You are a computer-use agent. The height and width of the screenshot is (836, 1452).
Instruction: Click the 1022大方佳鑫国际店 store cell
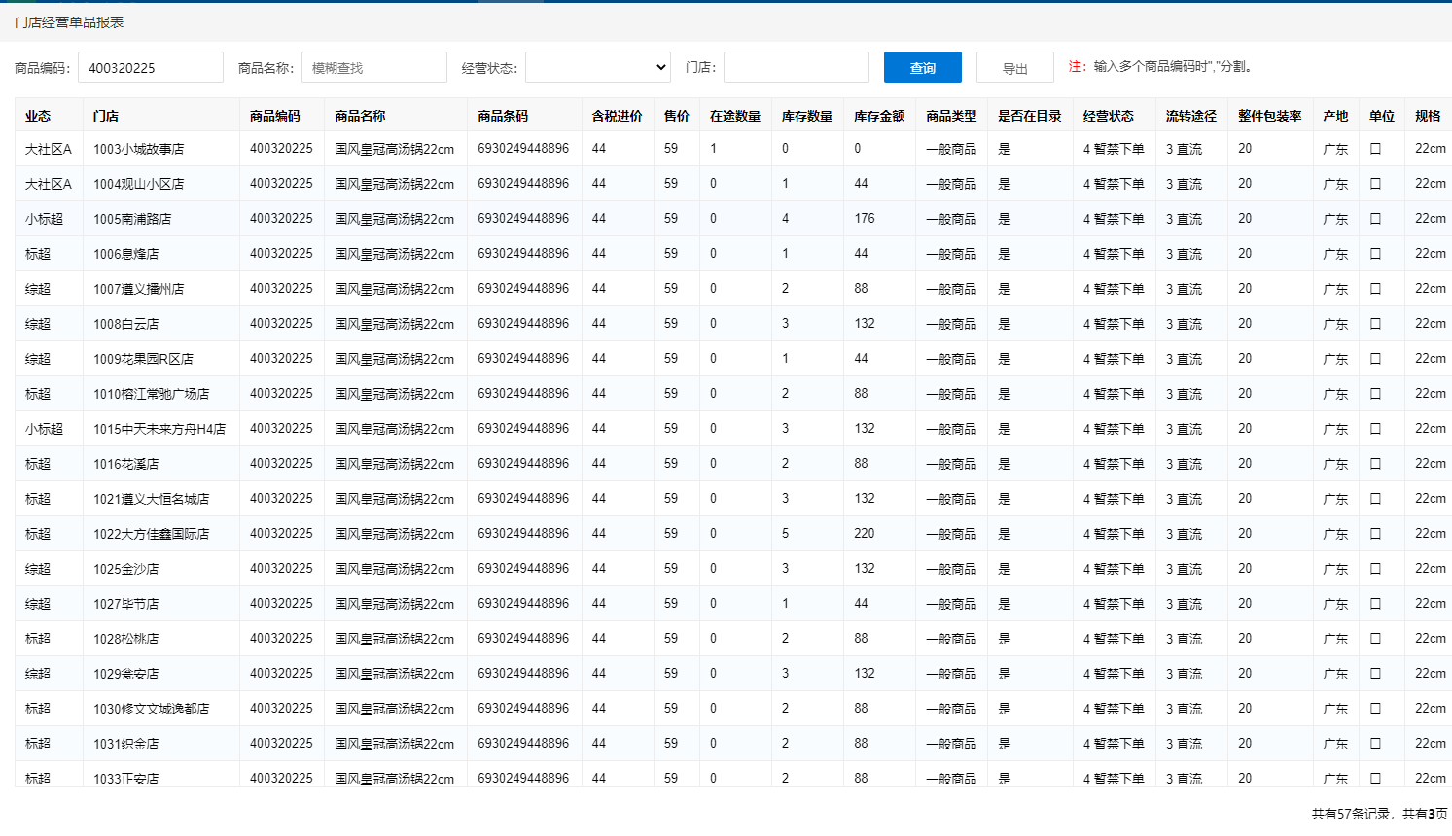[151, 534]
